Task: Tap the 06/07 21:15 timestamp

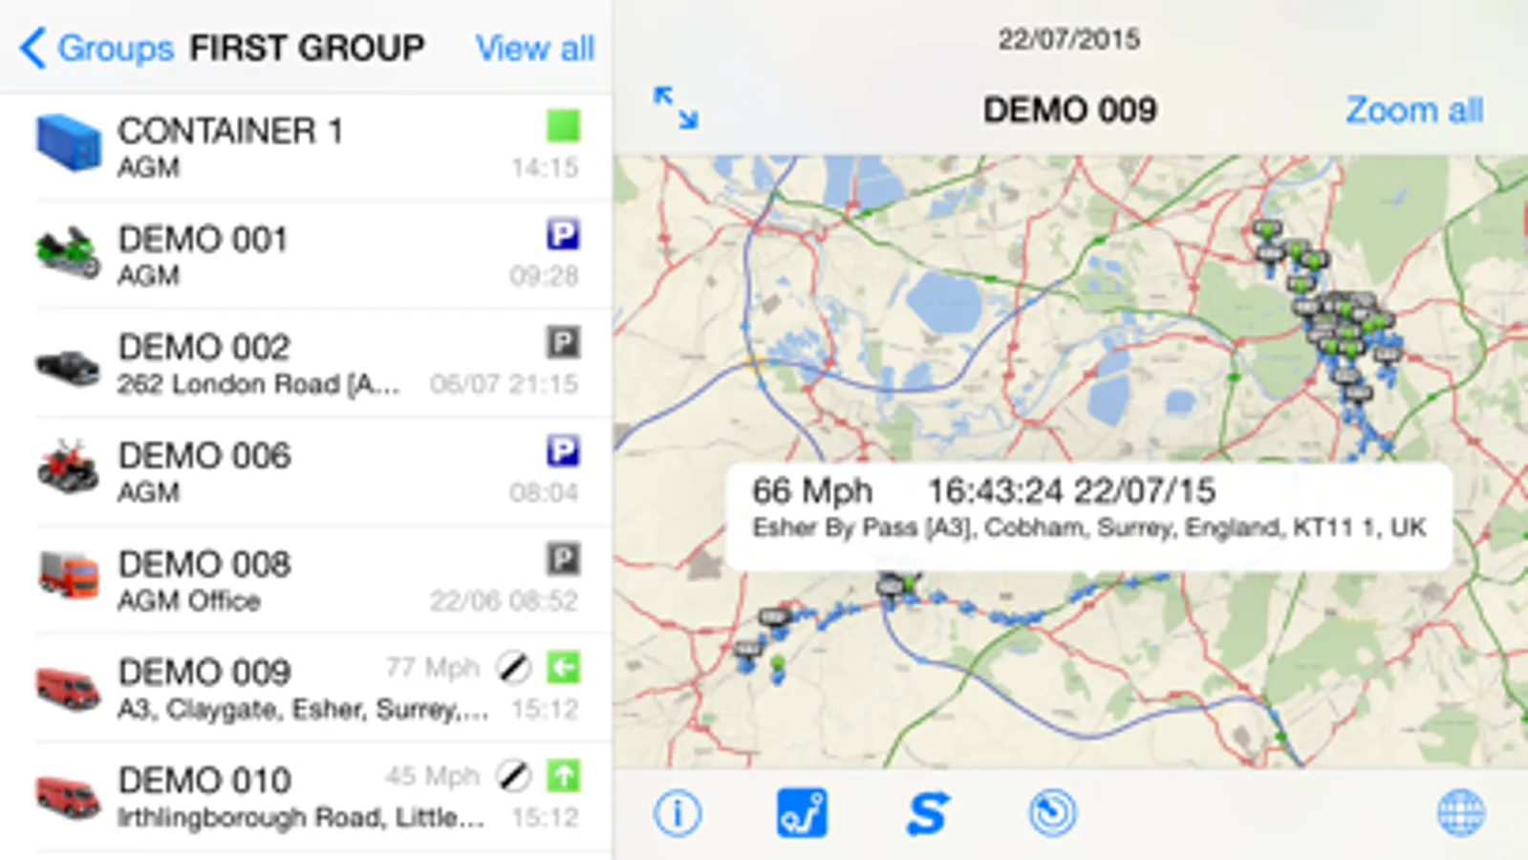Action: click(504, 384)
